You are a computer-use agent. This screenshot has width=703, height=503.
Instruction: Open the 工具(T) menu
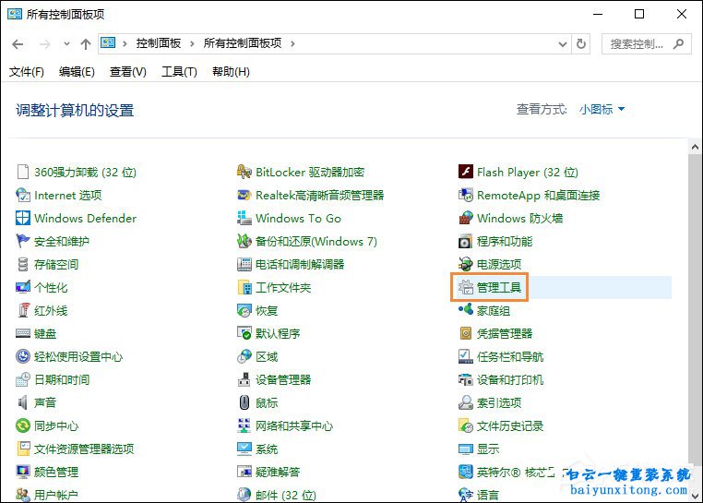click(x=179, y=72)
